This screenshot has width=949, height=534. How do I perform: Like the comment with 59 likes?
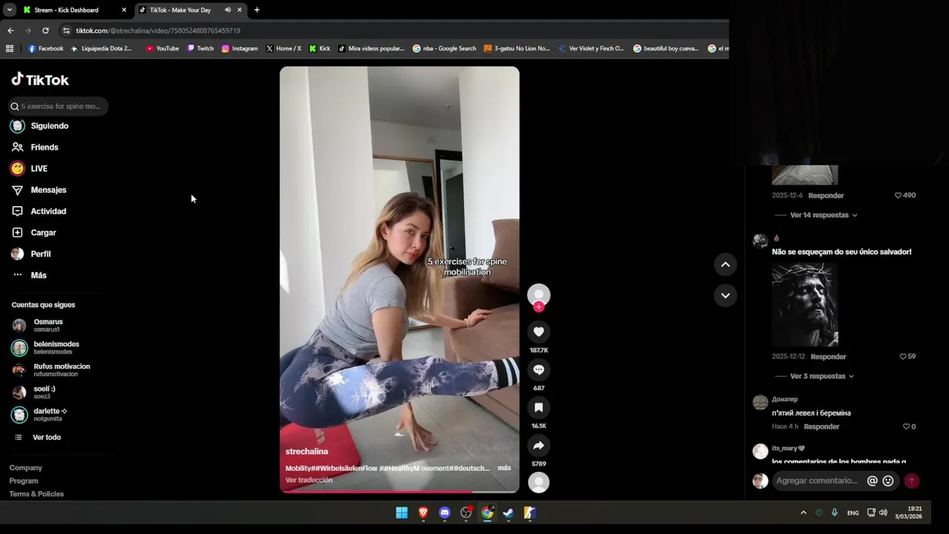click(x=902, y=356)
